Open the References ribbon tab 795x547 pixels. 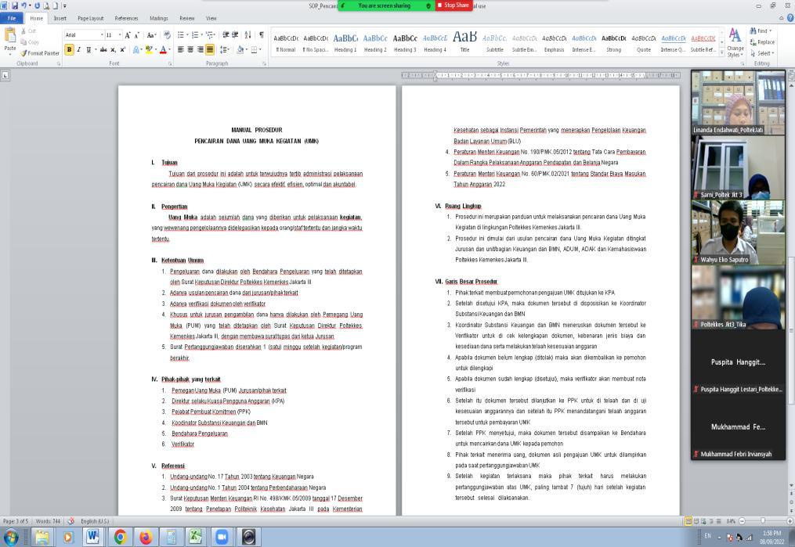tap(126, 18)
